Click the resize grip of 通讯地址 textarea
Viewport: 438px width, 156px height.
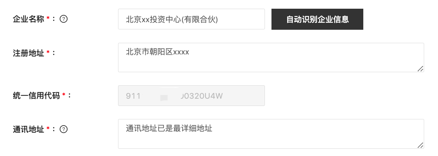(x=420, y=145)
